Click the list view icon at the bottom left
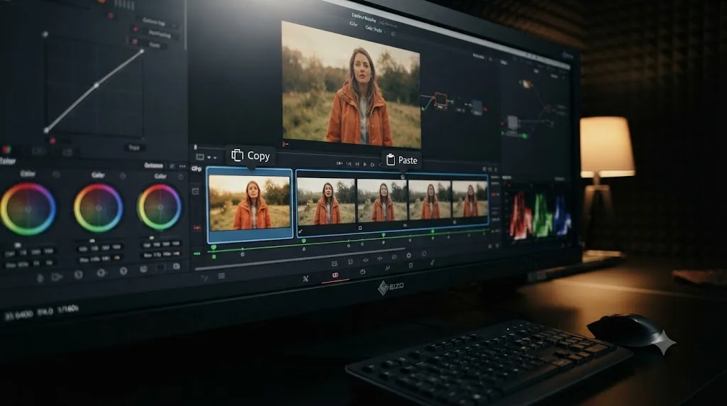 (222, 276)
